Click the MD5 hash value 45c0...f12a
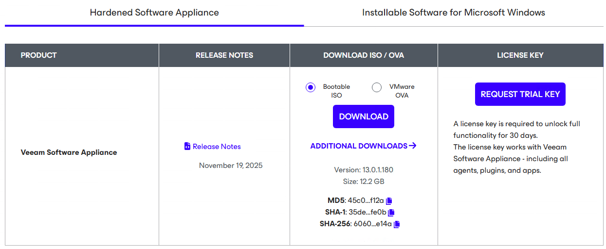 (366, 200)
